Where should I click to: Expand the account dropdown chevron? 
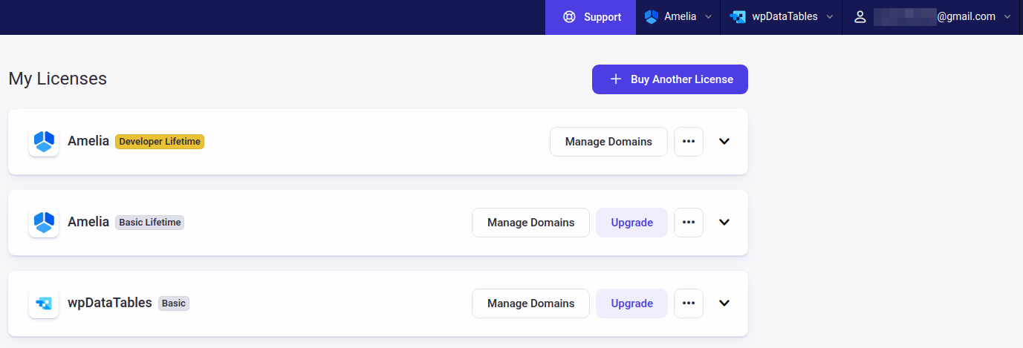[1007, 17]
